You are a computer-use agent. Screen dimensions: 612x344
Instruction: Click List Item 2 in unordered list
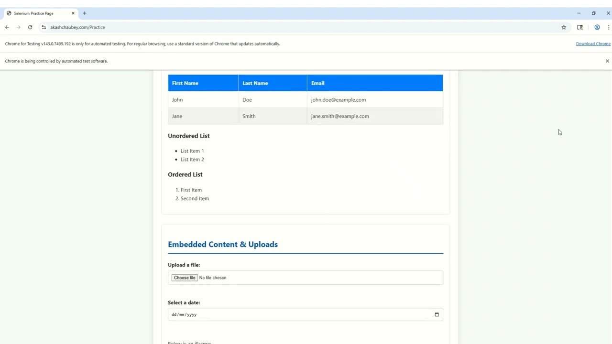tap(192, 160)
